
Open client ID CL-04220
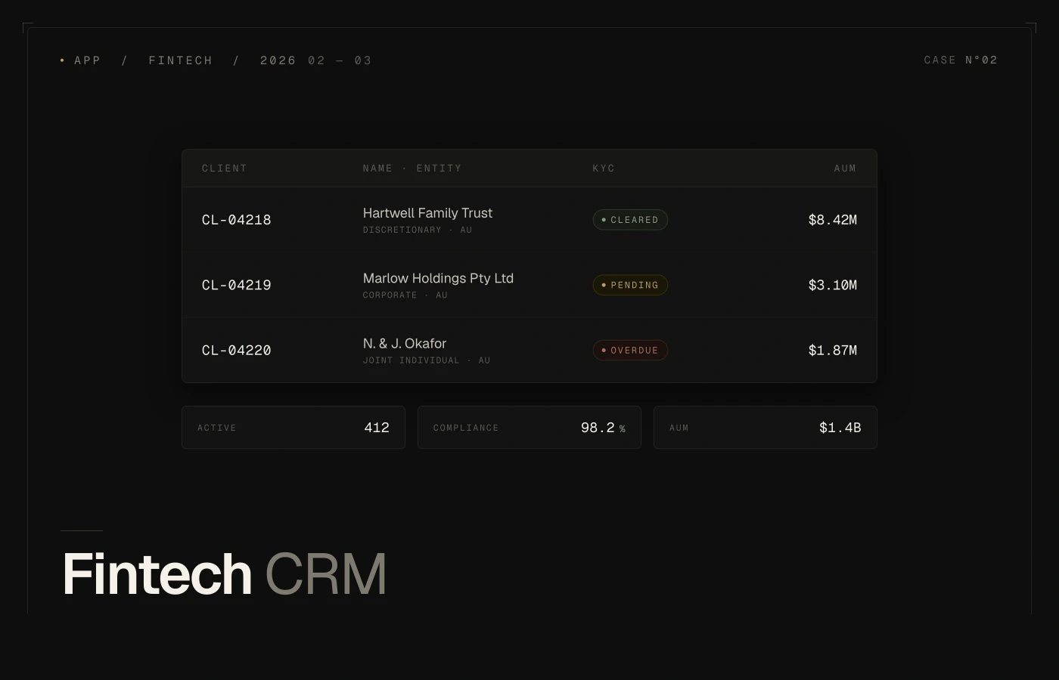pos(237,351)
